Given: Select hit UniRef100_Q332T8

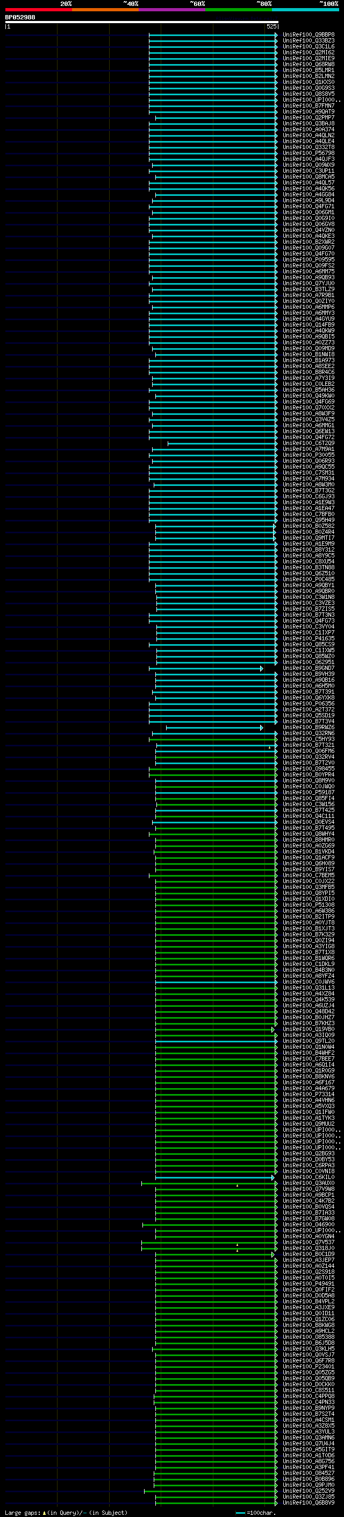Looking at the screenshot, I should [308, 147].
